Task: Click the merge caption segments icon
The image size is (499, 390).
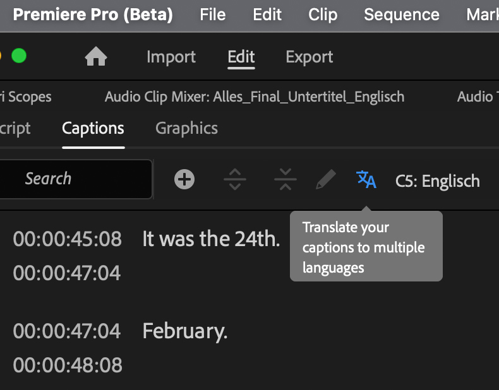Action: 286,179
